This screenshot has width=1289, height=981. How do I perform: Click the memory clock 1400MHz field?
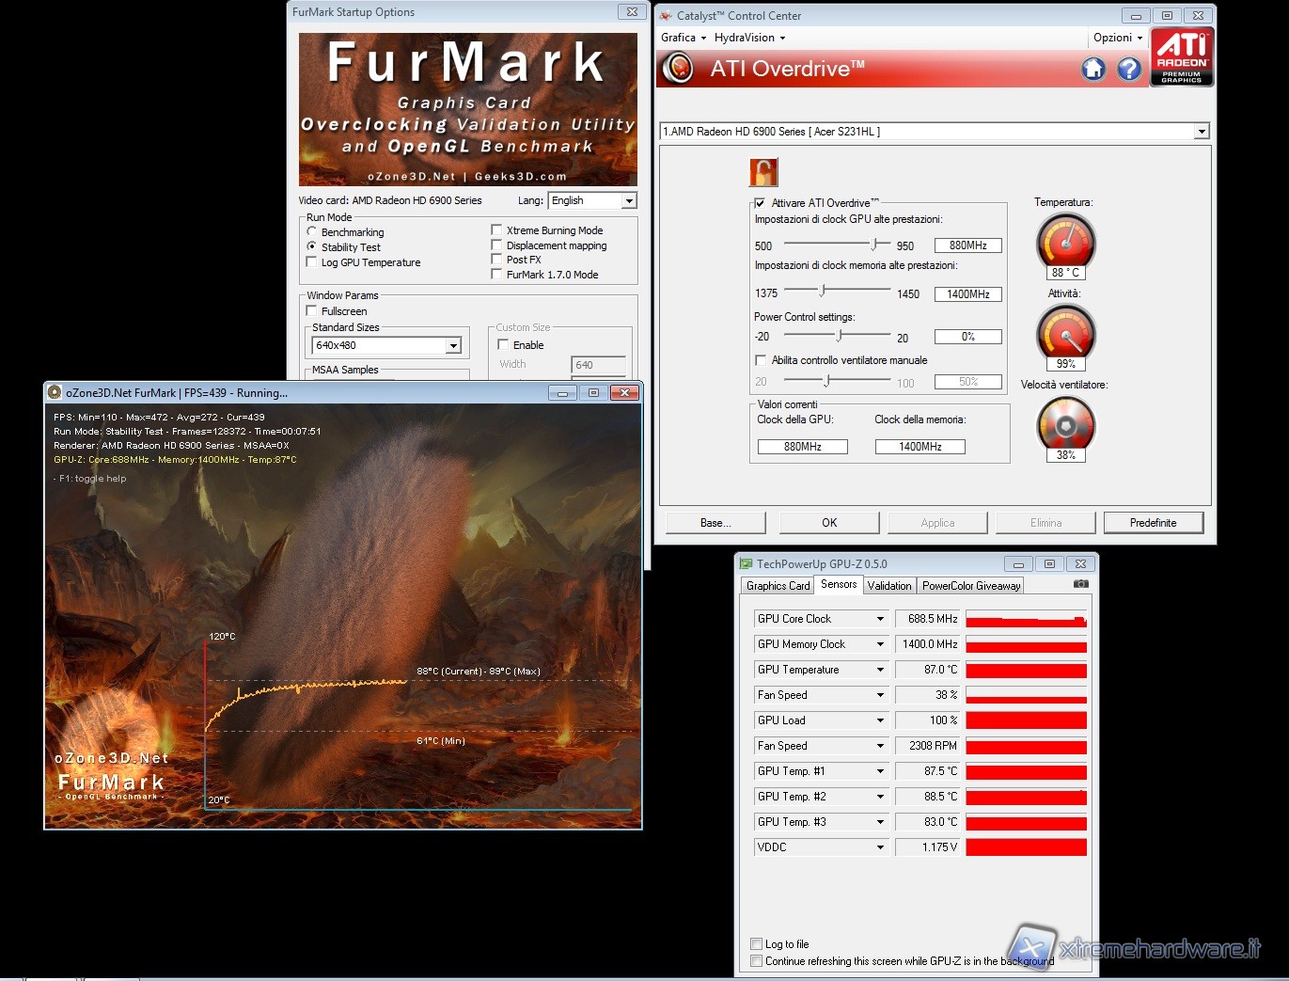click(x=967, y=294)
